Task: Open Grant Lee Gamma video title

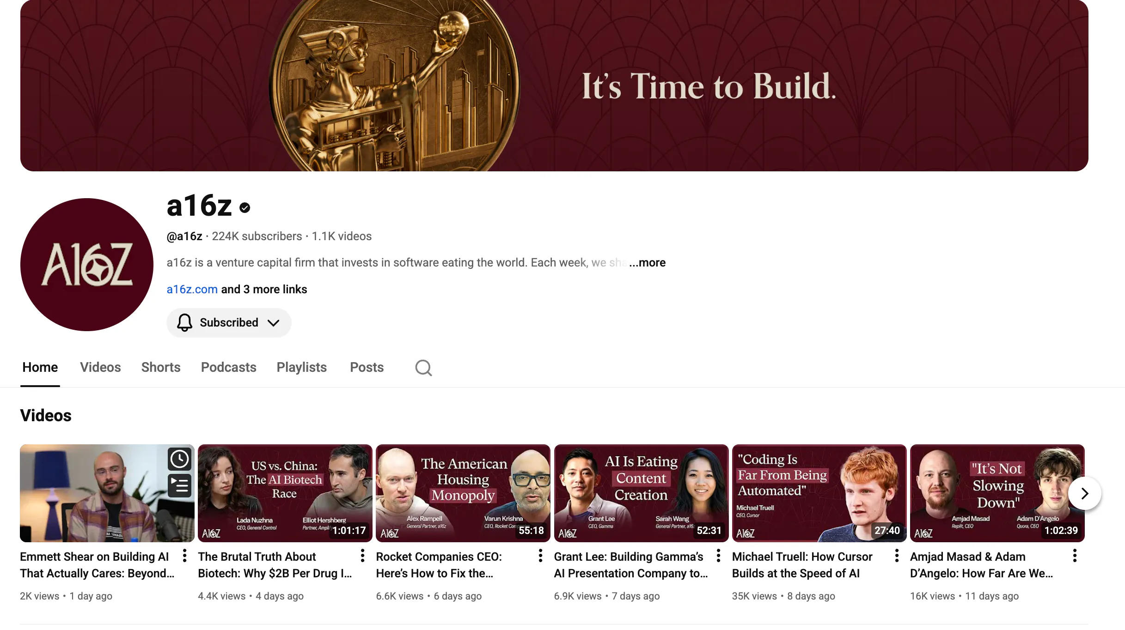Action: tap(630, 565)
